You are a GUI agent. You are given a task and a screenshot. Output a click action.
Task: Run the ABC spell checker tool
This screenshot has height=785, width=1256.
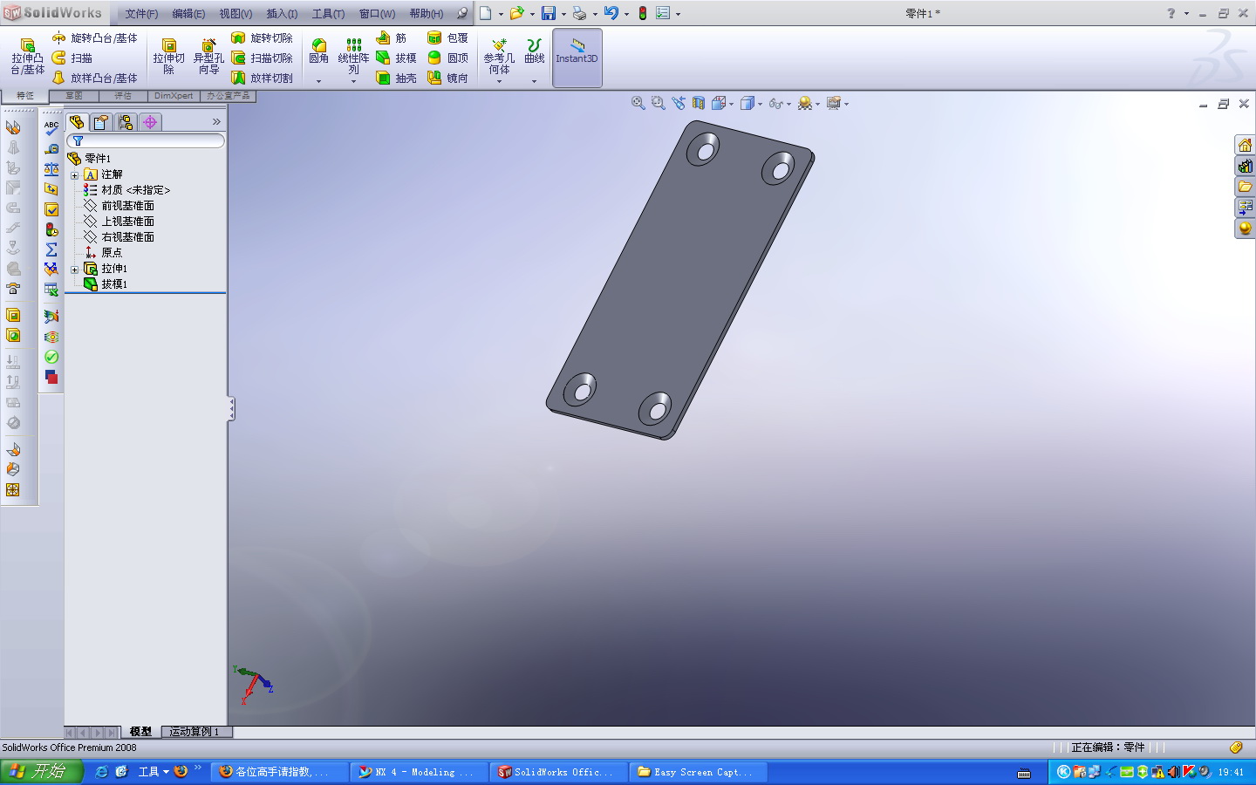(x=51, y=128)
